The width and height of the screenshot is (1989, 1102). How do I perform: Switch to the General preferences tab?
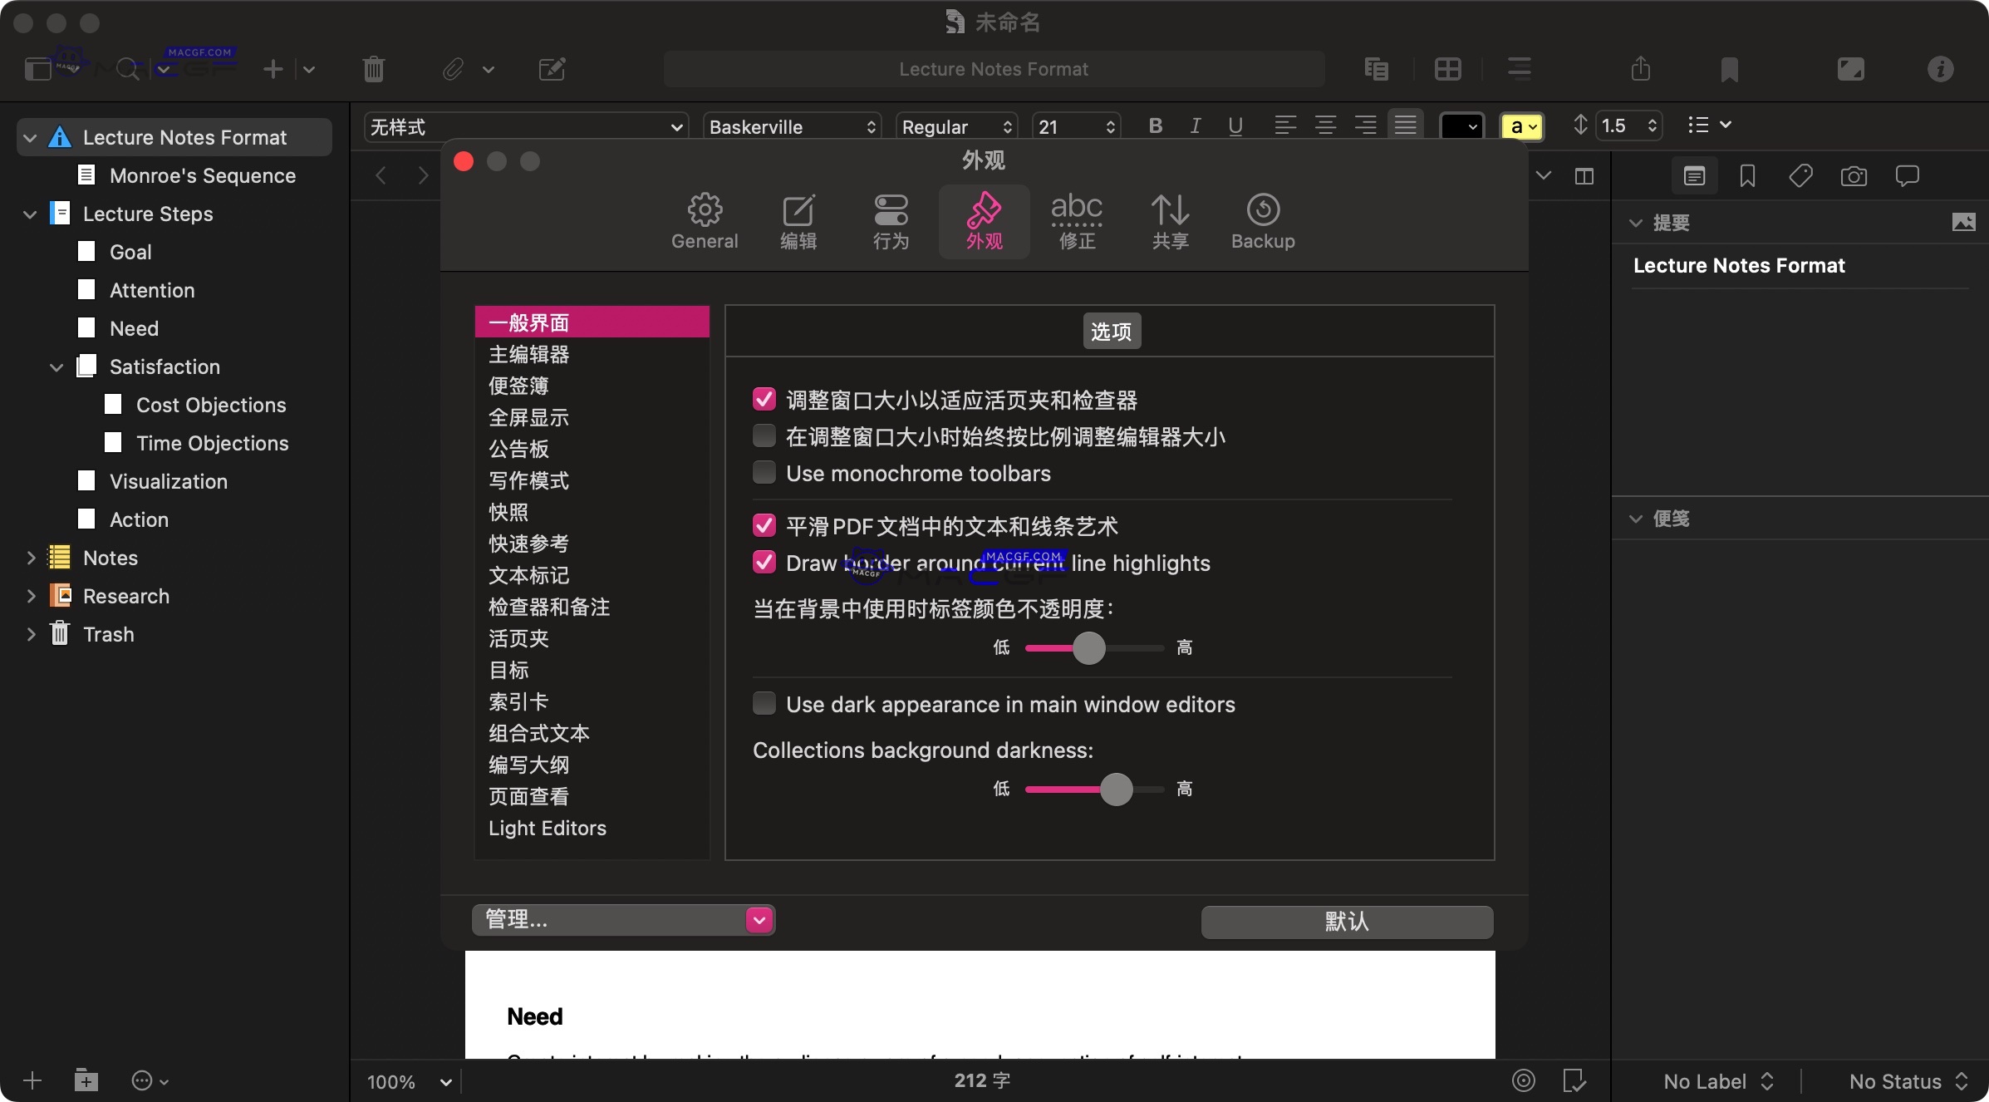point(705,220)
